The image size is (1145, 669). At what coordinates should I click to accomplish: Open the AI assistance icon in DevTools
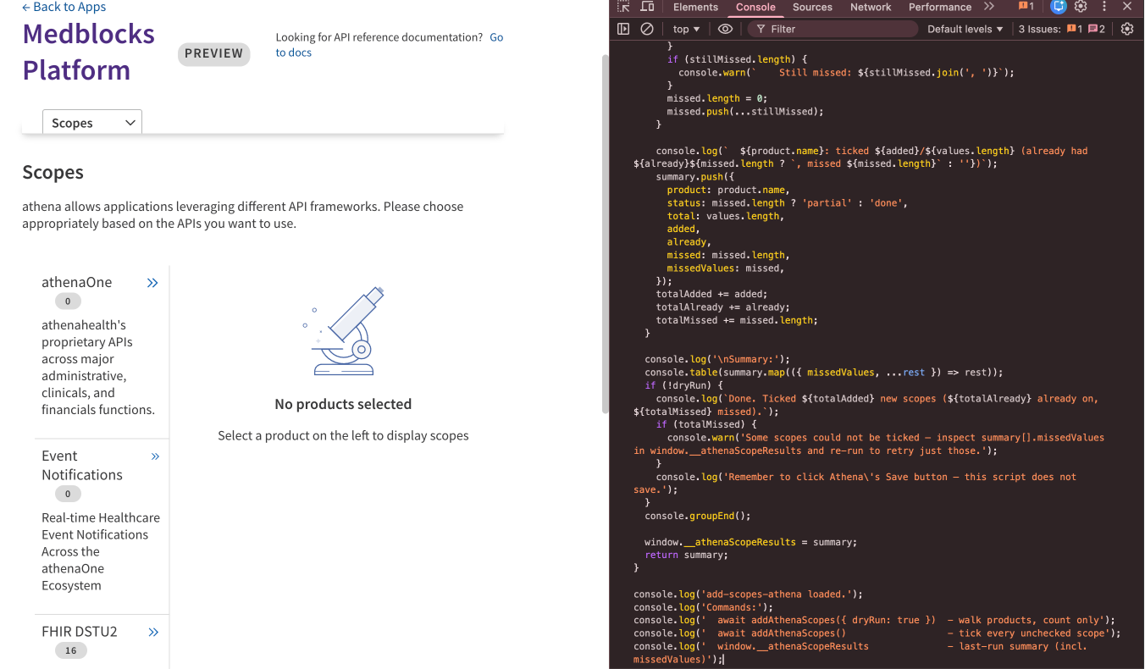tap(1058, 7)
